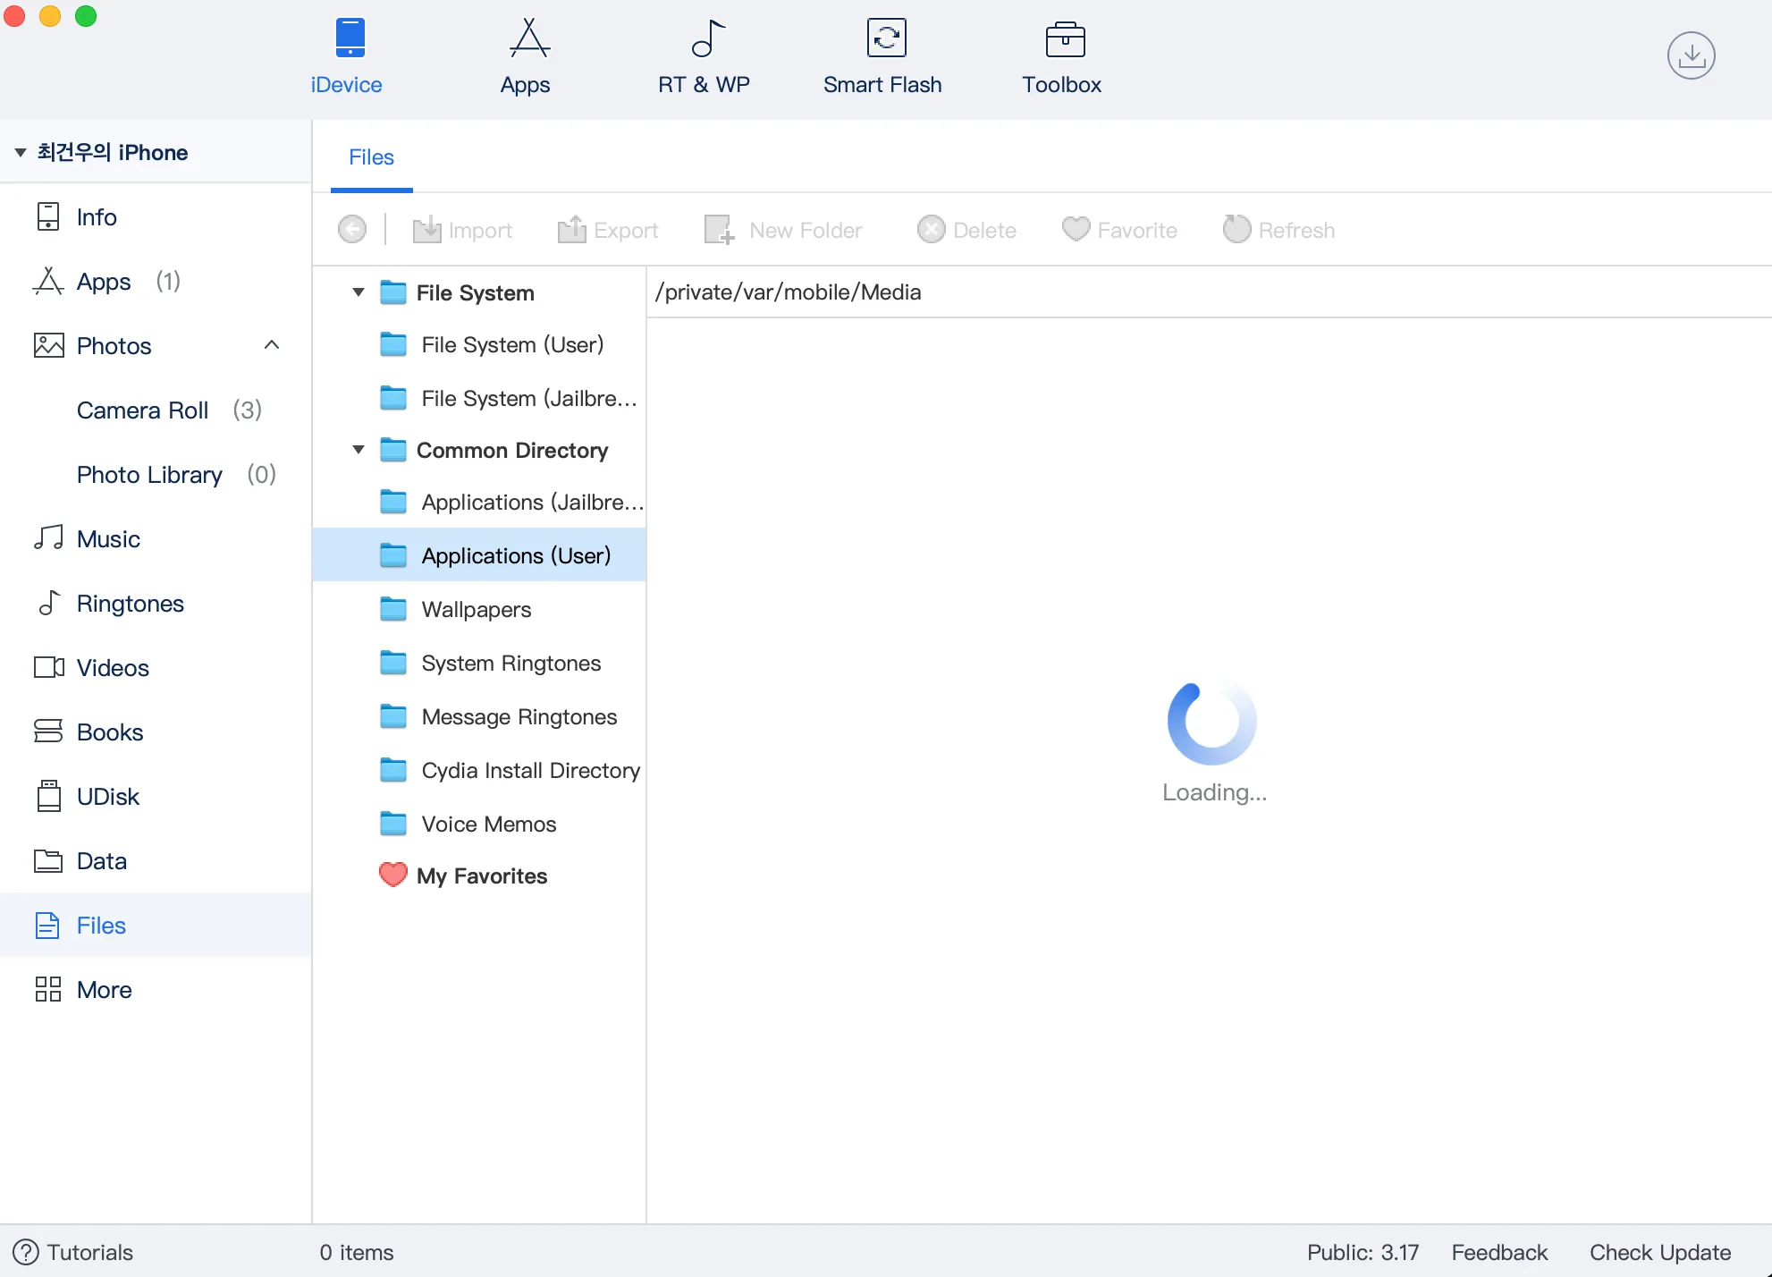Screen dimensions: 1772x1277
Task: Click the 0 items status text
Action: [357, 1252]
